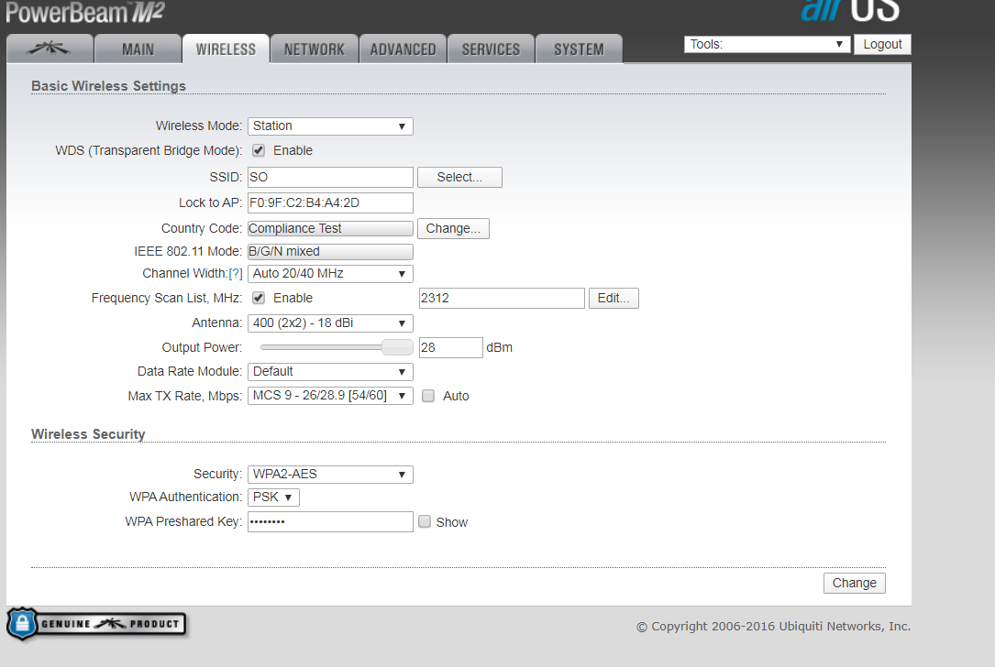The image size is (995, 667).
Task: Open the ADVANCED tab
Action: click(x=403, y=49)
